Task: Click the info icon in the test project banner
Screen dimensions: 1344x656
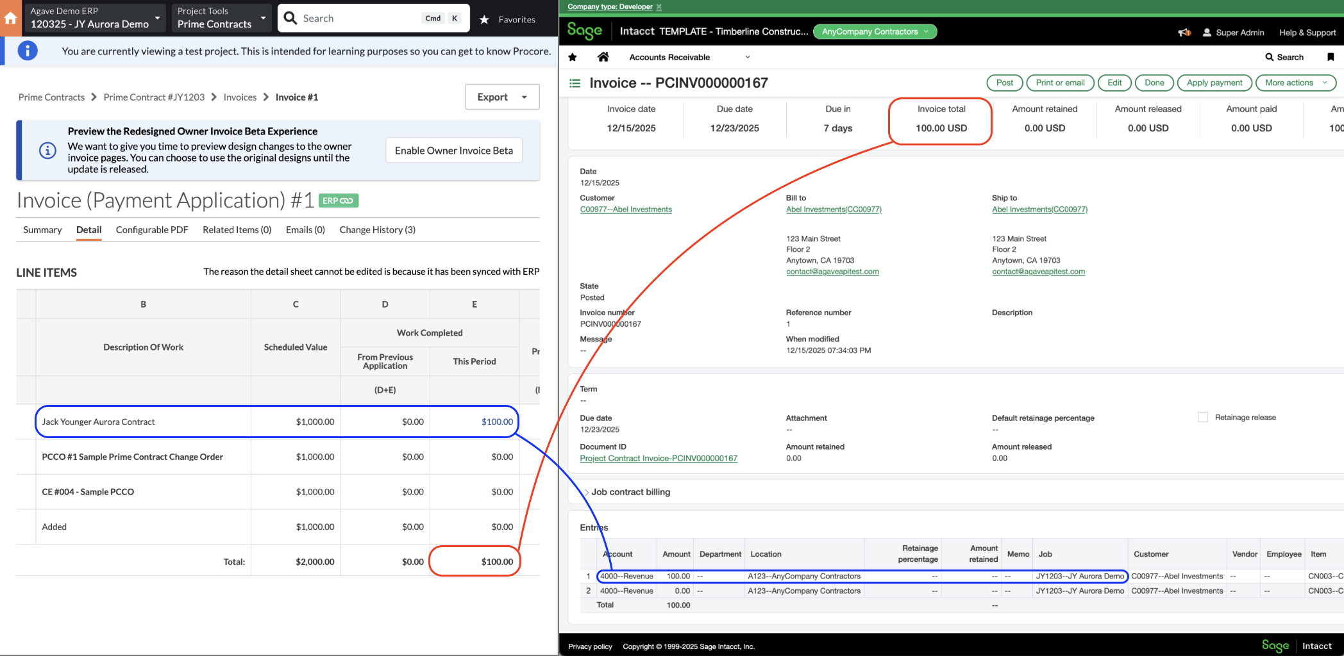Action: coord(28,51)
